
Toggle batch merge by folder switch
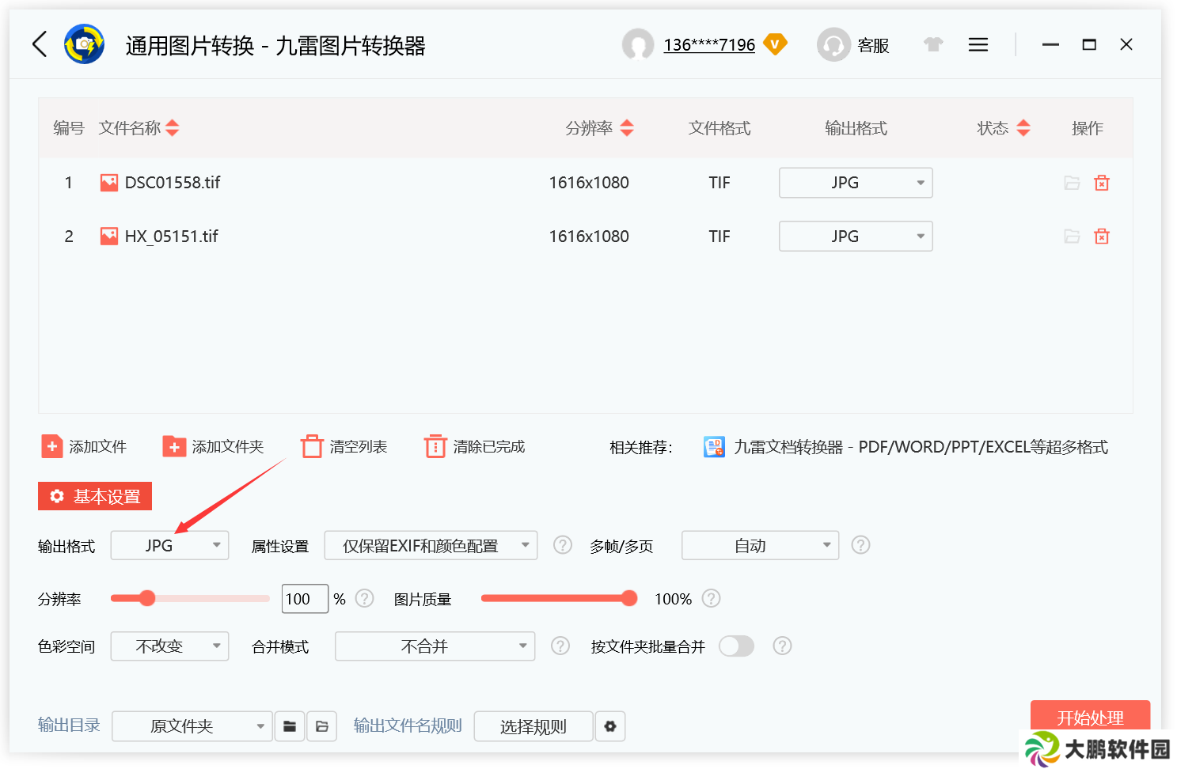(x=736, y=646)
